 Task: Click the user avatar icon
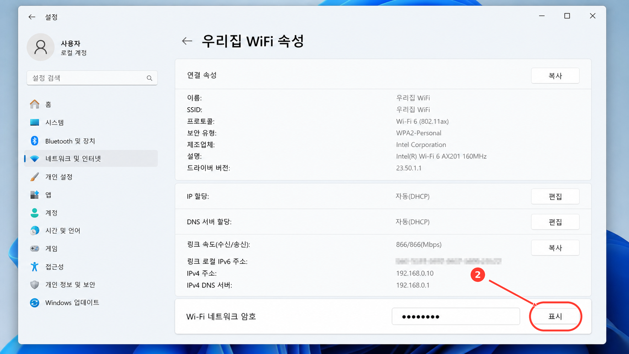coord(41,47)
